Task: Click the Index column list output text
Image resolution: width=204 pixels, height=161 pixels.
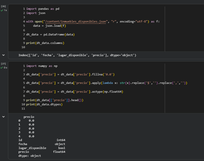Action: click(x=77, y=55)
